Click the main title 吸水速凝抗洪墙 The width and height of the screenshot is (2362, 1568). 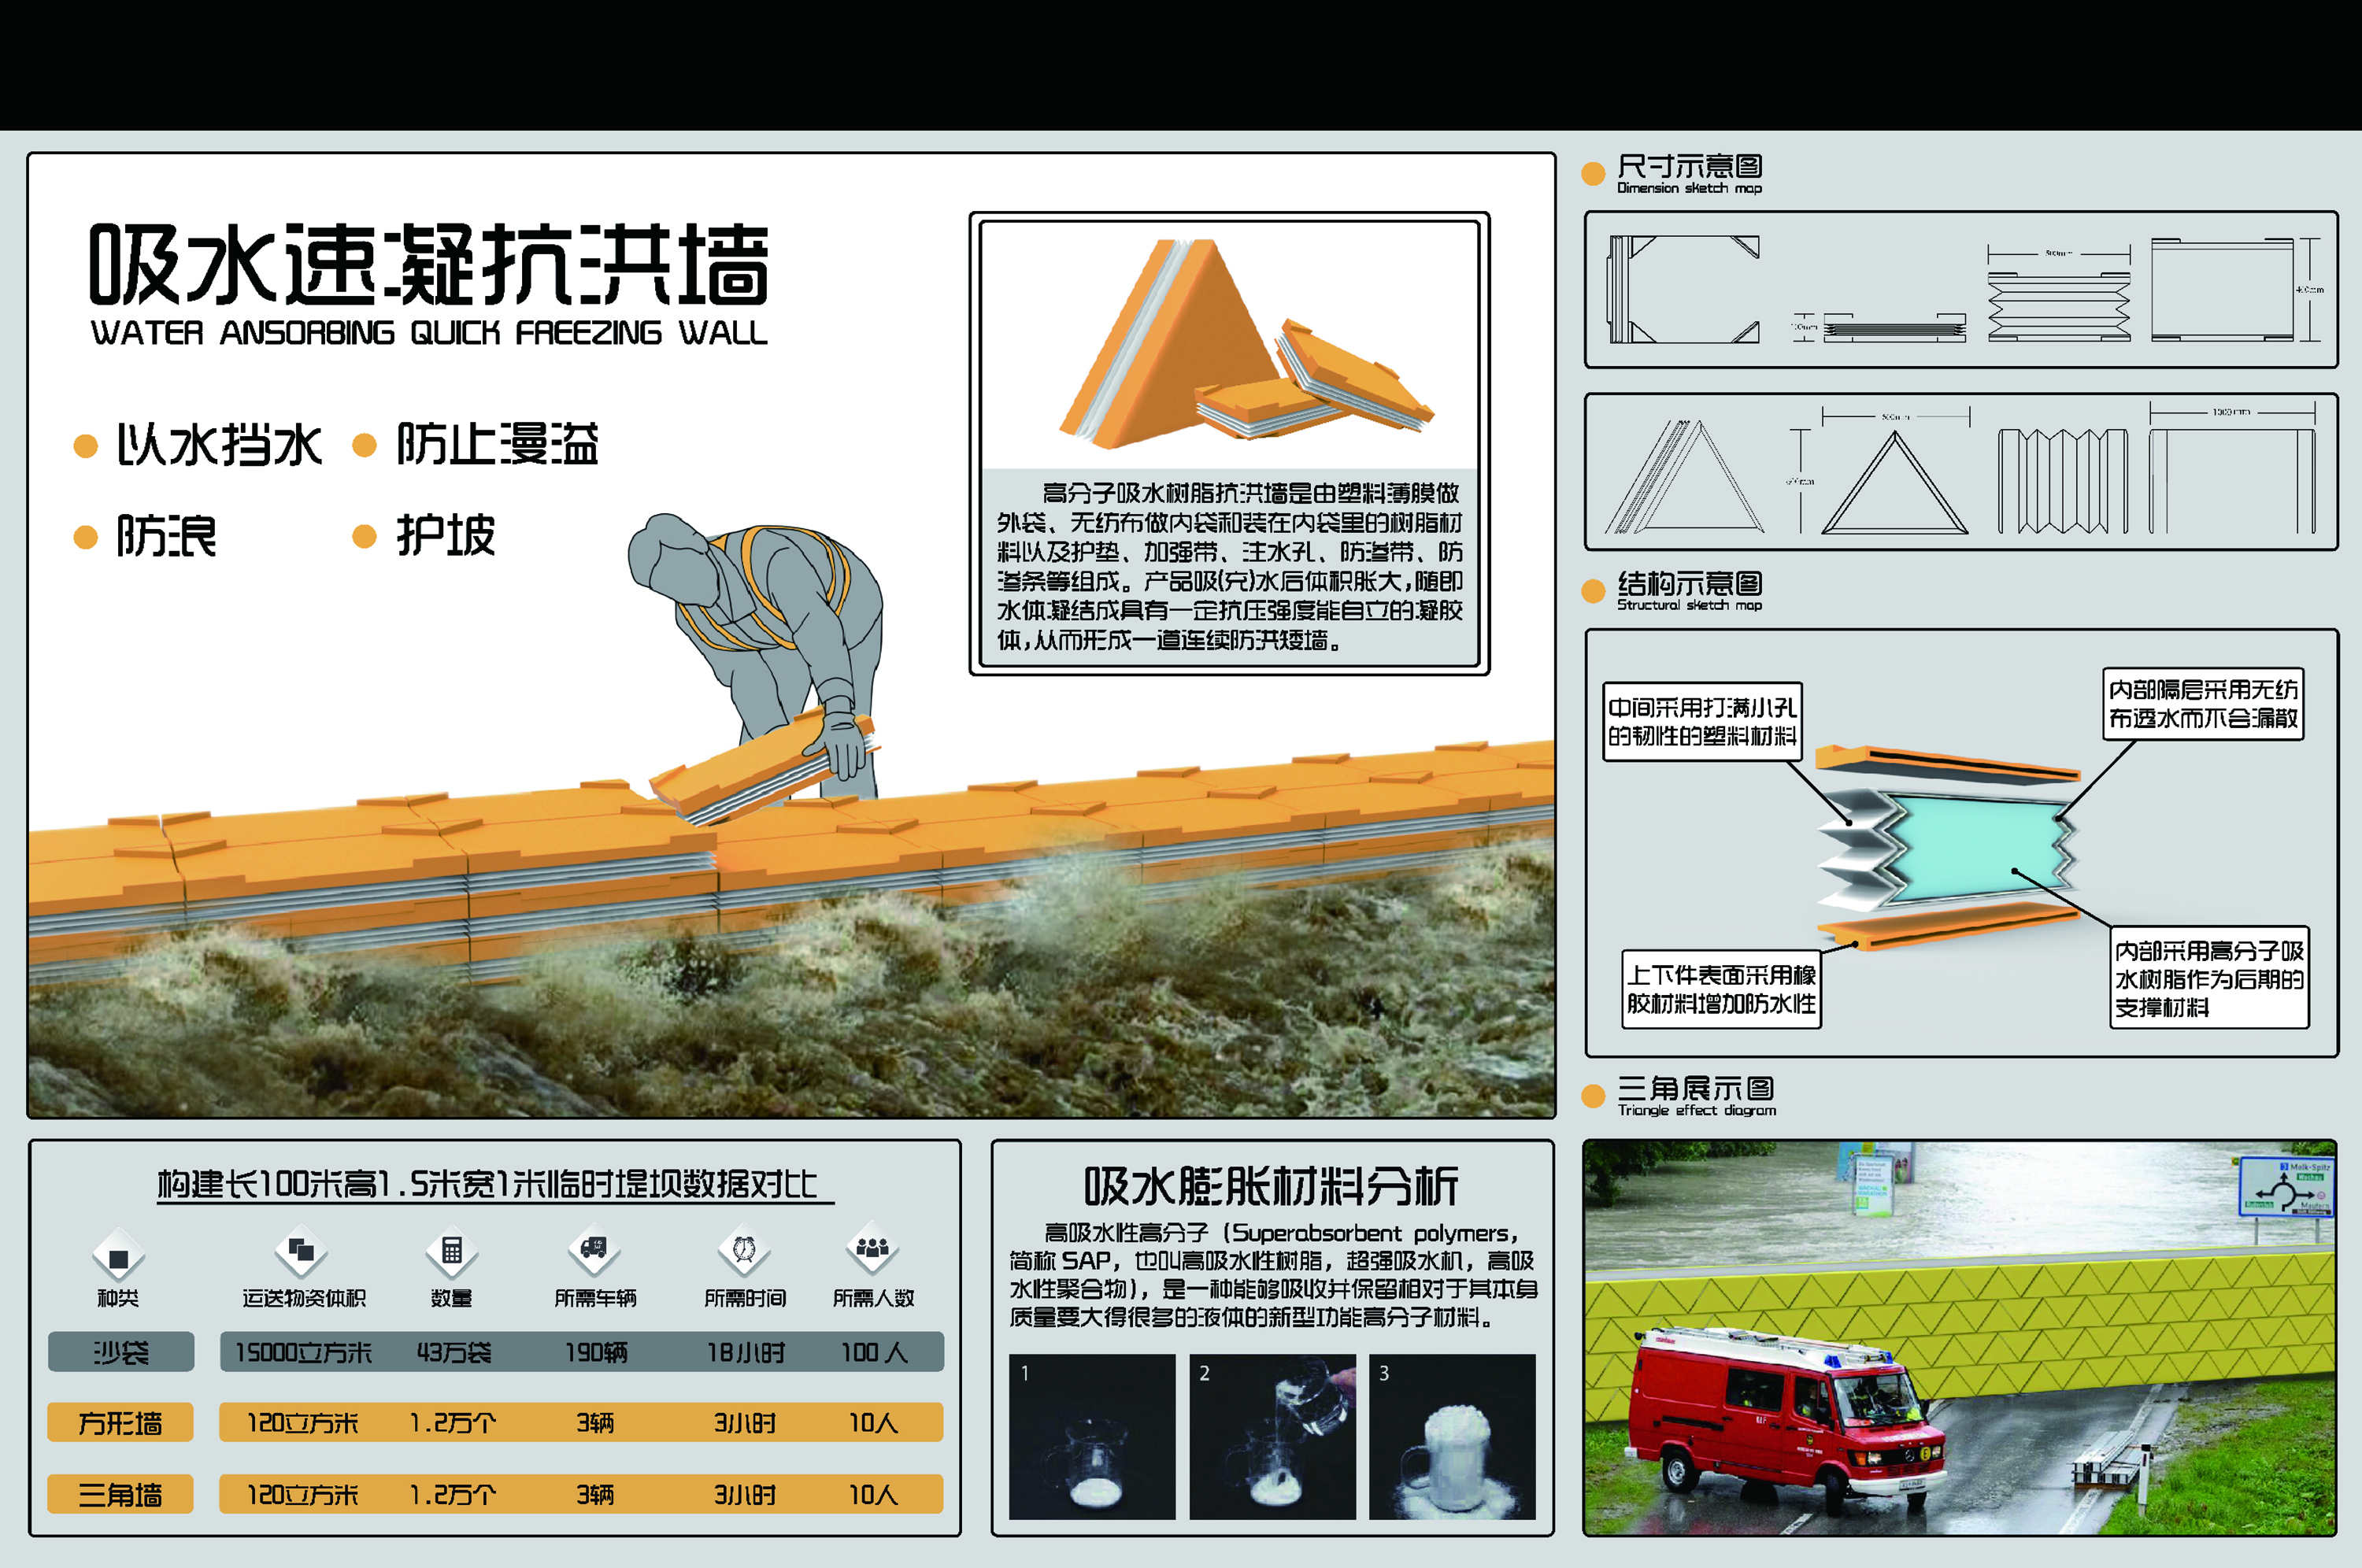click(x=429, y=264)
